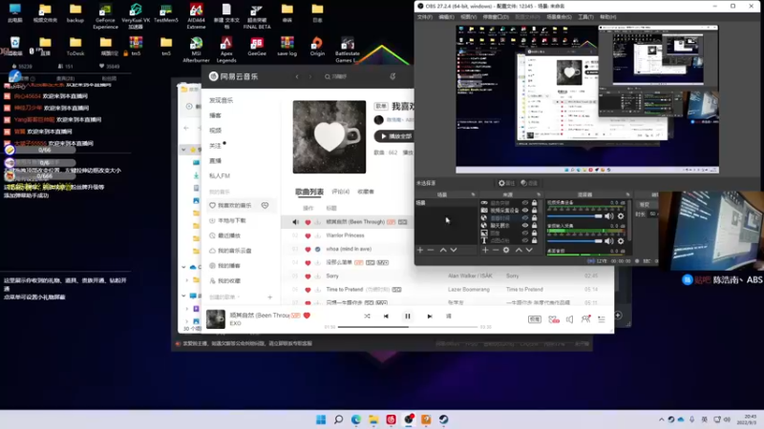Collapse Quick access node in Explorer tree

[x=183, y=150]
